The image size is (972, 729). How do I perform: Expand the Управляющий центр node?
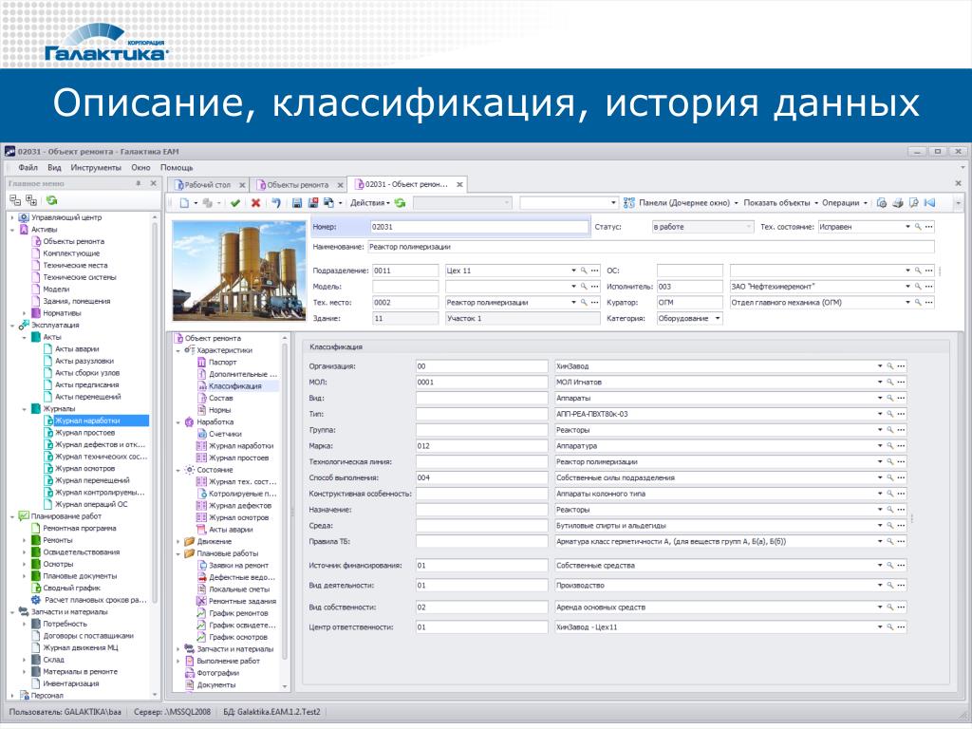point(12,217)
